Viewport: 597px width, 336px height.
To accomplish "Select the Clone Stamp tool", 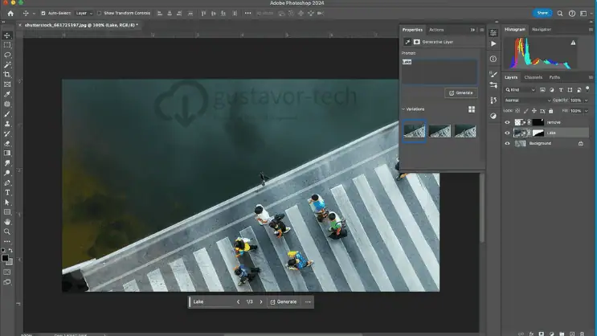I will [7, 124].
